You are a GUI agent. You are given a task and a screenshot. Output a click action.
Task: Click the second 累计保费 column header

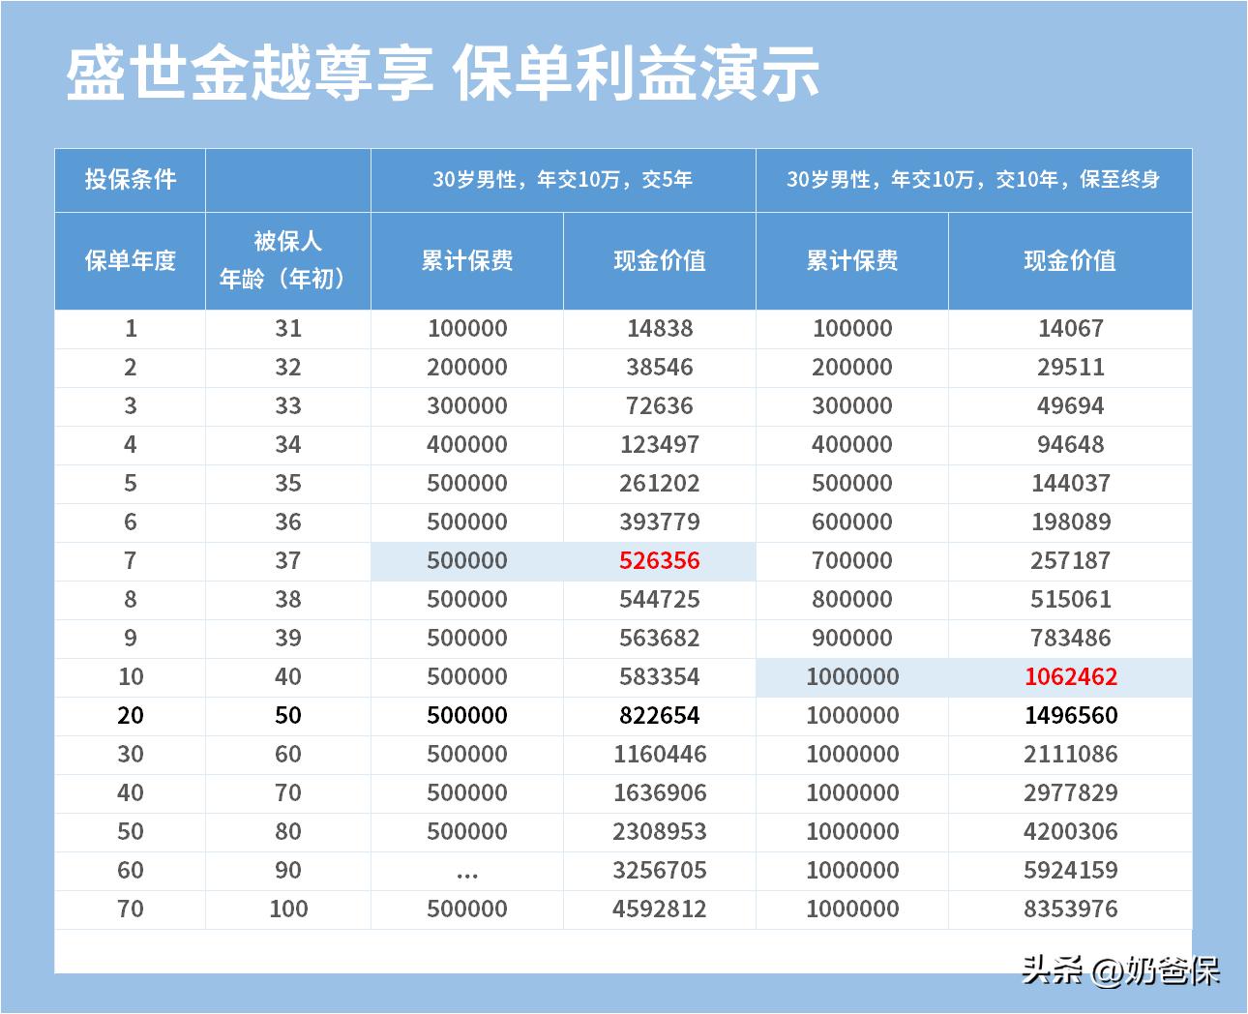pos(853,259)
